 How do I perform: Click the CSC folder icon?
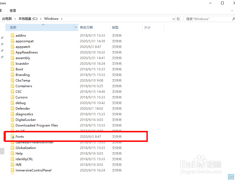12,91
